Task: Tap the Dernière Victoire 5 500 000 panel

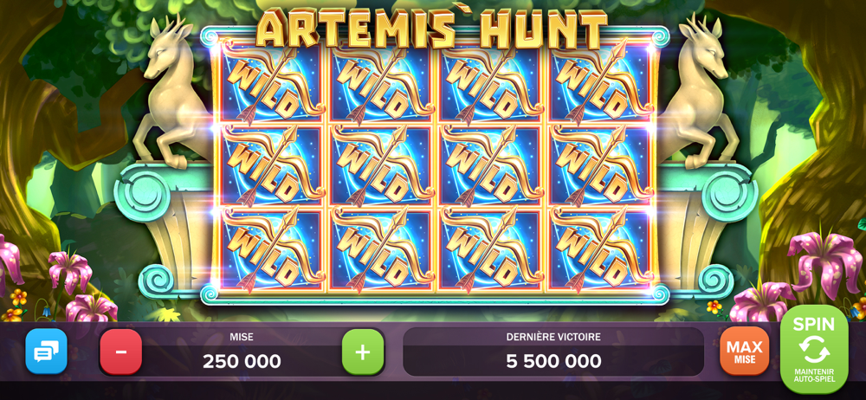Action: pos(553,352)
